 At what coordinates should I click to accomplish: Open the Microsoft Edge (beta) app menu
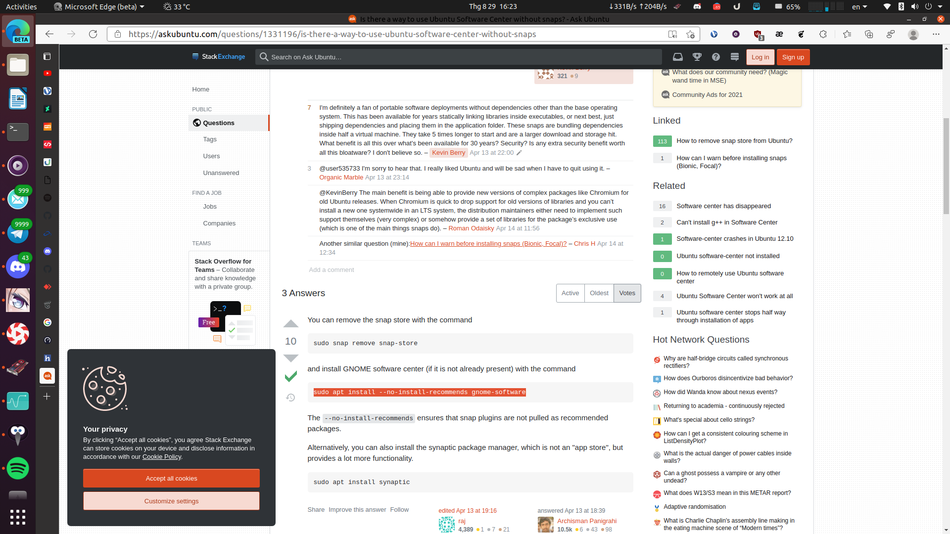99,6
